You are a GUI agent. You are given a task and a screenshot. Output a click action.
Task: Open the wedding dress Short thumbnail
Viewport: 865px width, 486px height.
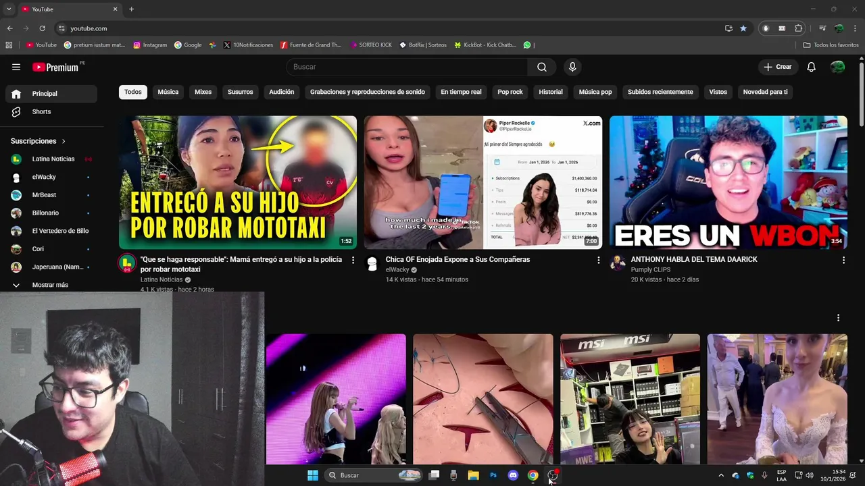[777, 399]
